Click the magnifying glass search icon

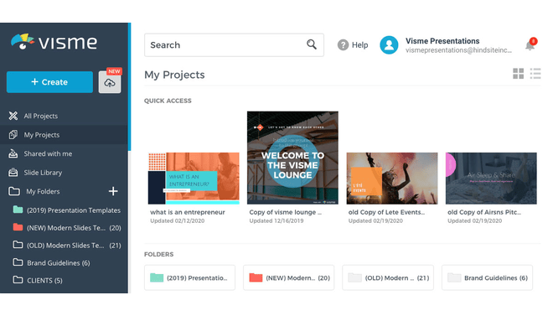(x=312, y=44)
